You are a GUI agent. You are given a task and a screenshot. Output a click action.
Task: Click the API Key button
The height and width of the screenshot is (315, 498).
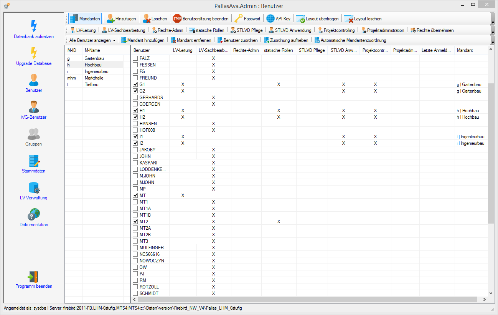coord(279,19)
